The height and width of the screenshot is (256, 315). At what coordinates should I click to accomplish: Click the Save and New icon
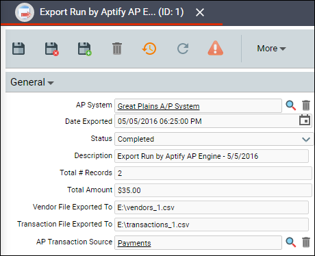coord(85,49)
